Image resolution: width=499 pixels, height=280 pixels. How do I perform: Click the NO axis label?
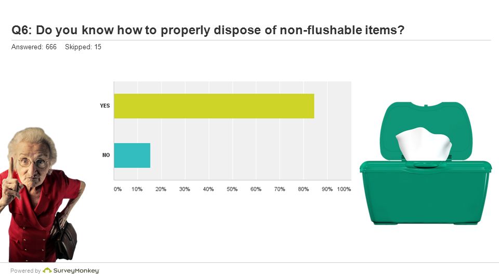[106, 155]
